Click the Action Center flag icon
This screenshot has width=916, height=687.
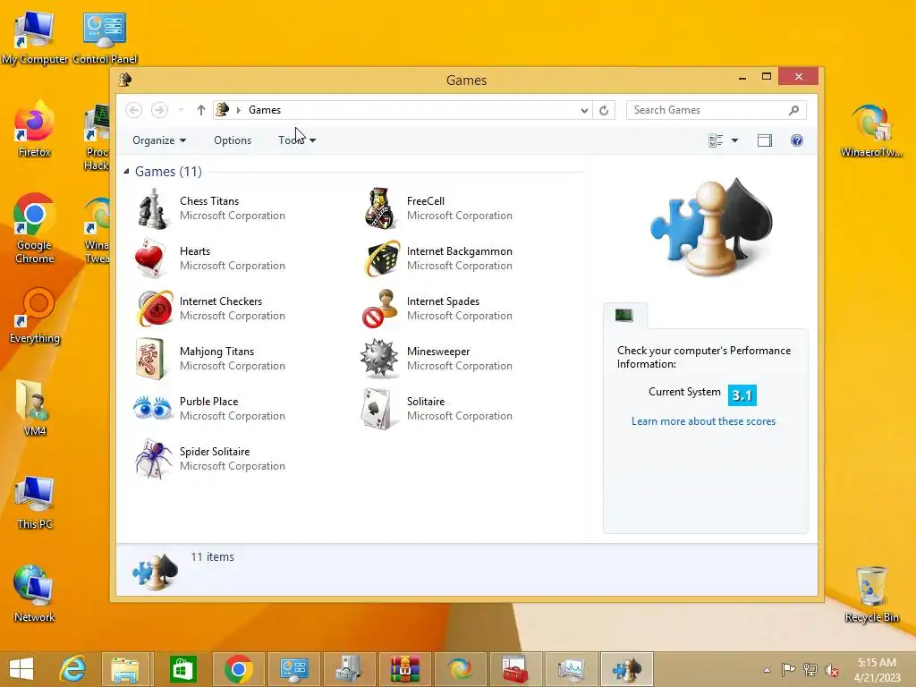click(x=788, y=670)
